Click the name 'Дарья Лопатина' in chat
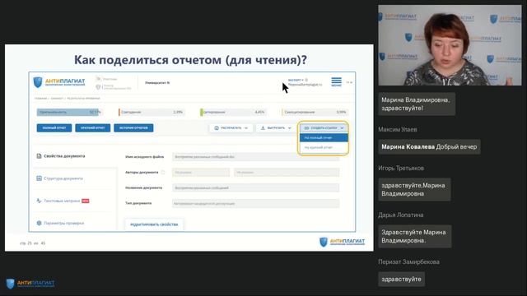Image resolution: width=527 pixels, height=296 pixels. [x=401, y=215]
